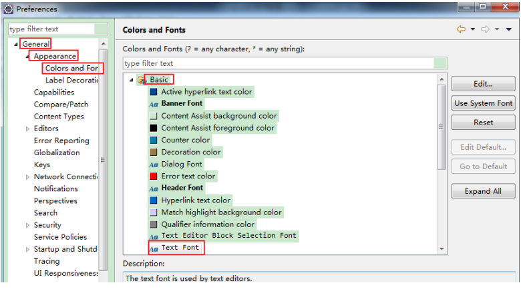Select General in the preferences tree
521x293 pixels.
pyautogui.click(x=36, y=44)
